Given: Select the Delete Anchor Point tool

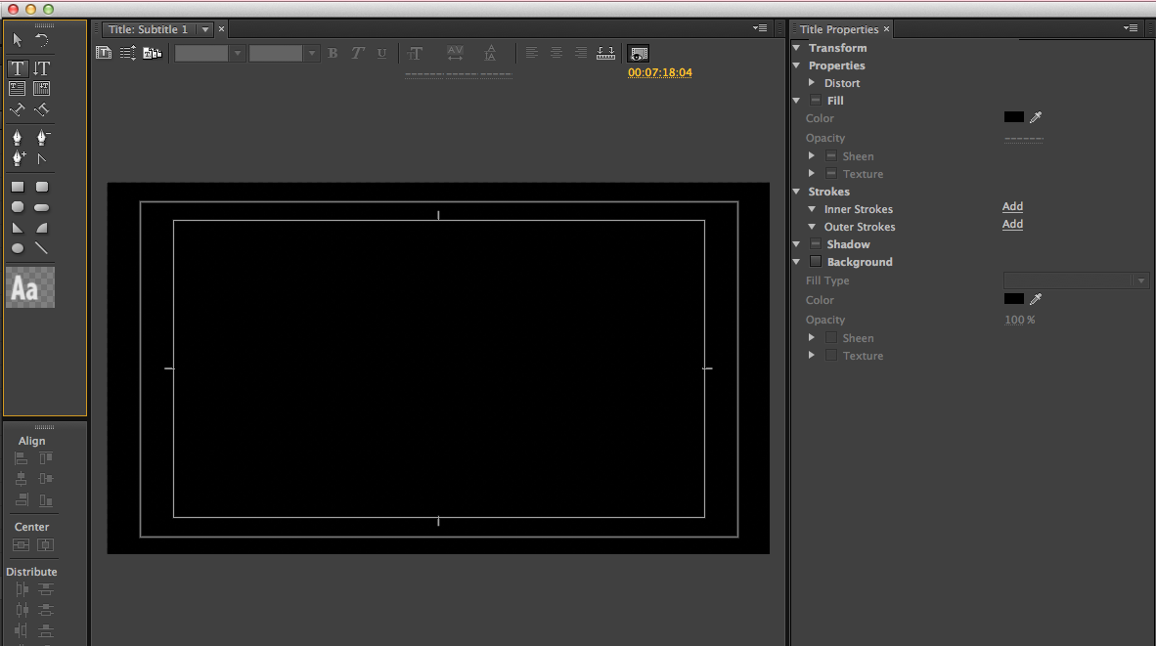Looking at the screenshot, I should point(42,137).
